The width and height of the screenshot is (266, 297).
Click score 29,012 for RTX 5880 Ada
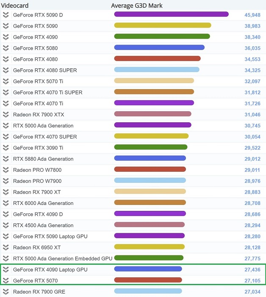click(252, 159)
